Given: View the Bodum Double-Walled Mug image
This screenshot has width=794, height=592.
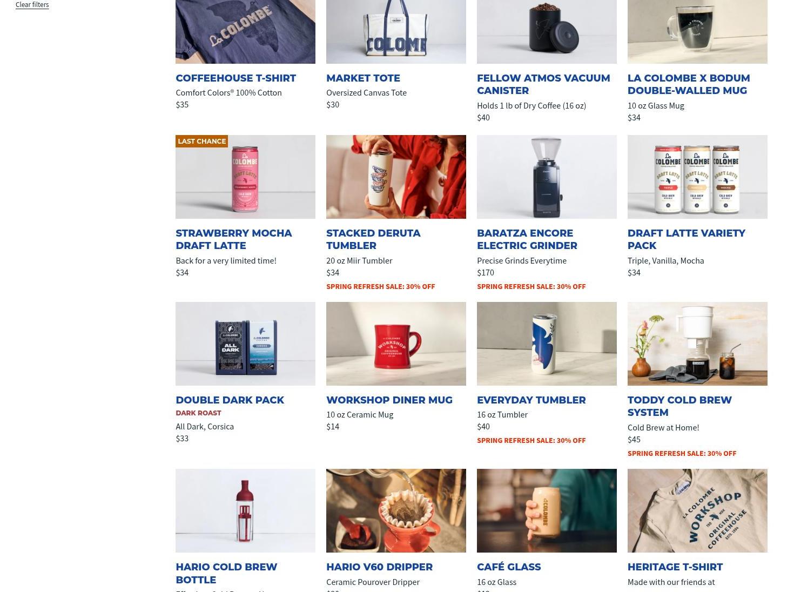Looking at the screenshot, I should [697, 32].
